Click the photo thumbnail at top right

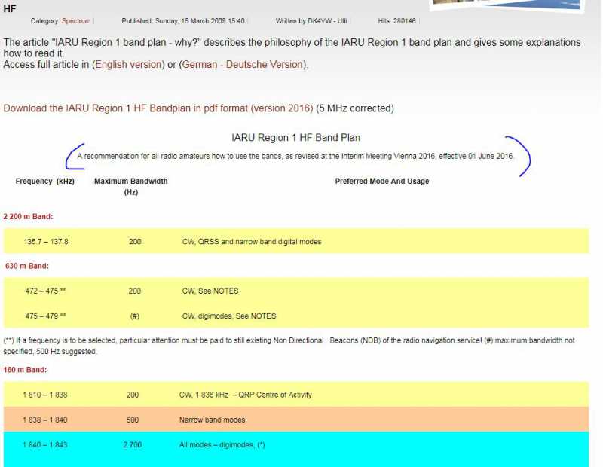pos(511,5)
